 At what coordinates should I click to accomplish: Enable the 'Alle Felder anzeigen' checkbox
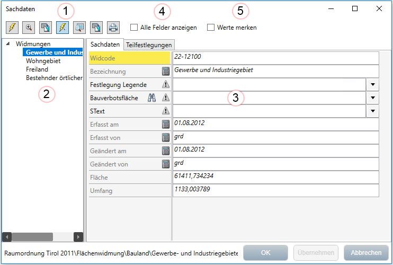point(134,28)
